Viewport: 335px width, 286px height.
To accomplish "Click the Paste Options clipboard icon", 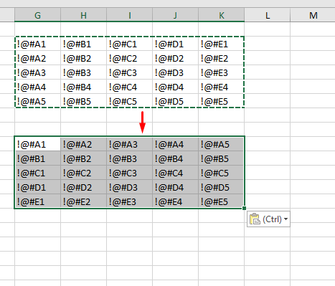I will pyautogui.click(x=255, y=219).
